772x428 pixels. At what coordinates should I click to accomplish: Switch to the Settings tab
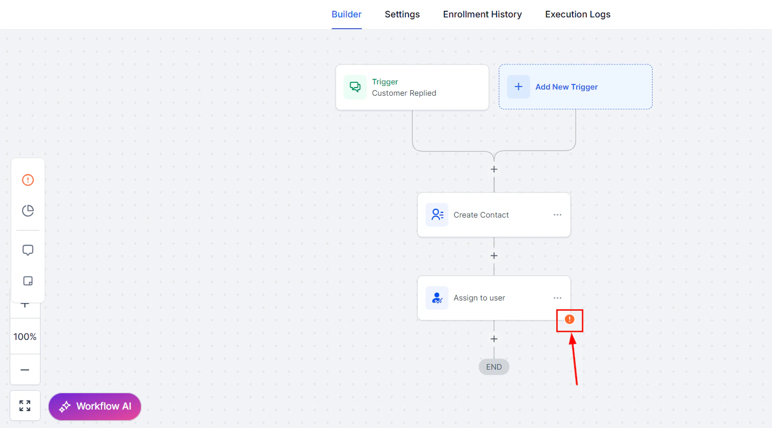click(x=402, y=14)
